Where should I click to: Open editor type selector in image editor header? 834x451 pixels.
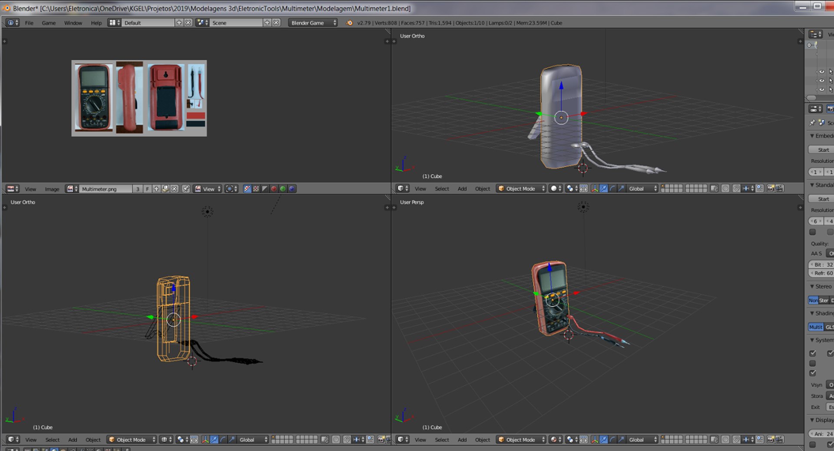click(x=13, y=189)
